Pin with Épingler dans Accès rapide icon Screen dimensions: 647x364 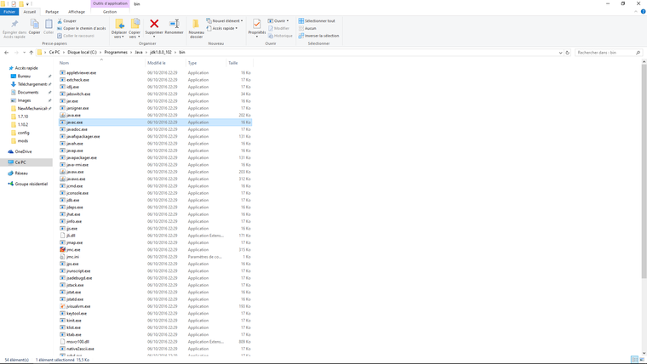14,27
